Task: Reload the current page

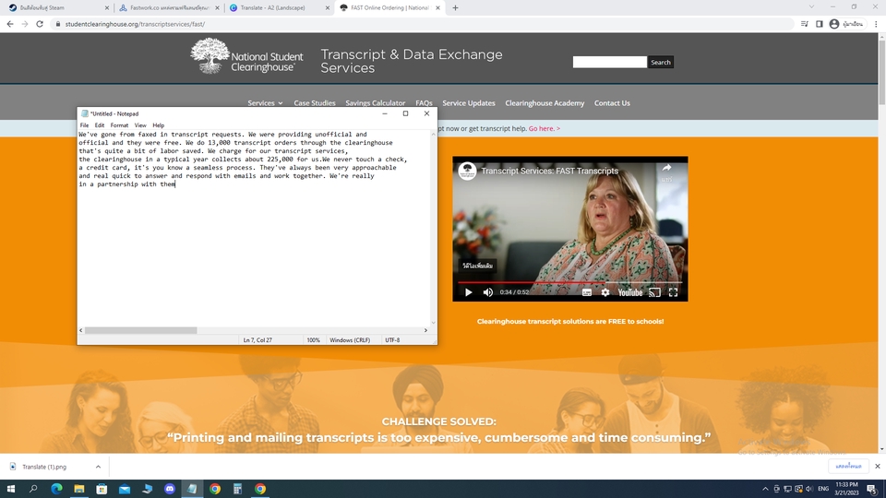Action: point(40,24)
